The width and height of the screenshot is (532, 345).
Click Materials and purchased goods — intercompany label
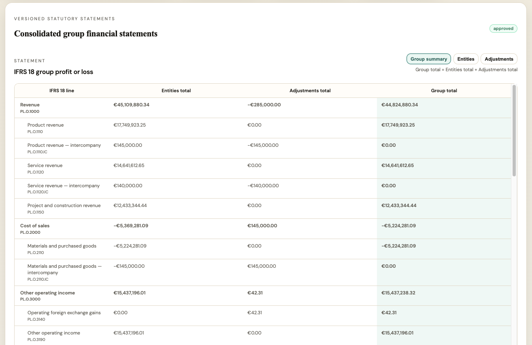click(x=65, y=269)
